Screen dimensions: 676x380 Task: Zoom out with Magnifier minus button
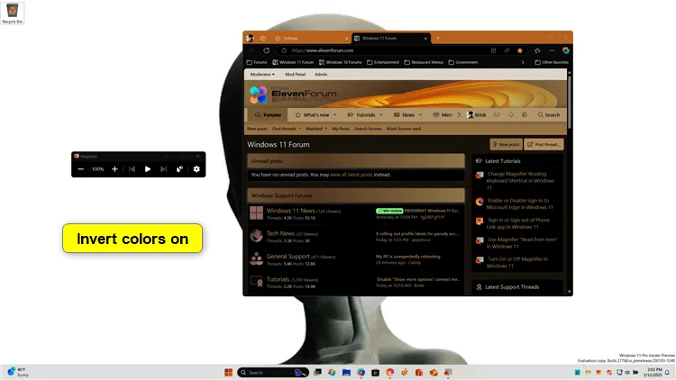click(x=80, y=169)
